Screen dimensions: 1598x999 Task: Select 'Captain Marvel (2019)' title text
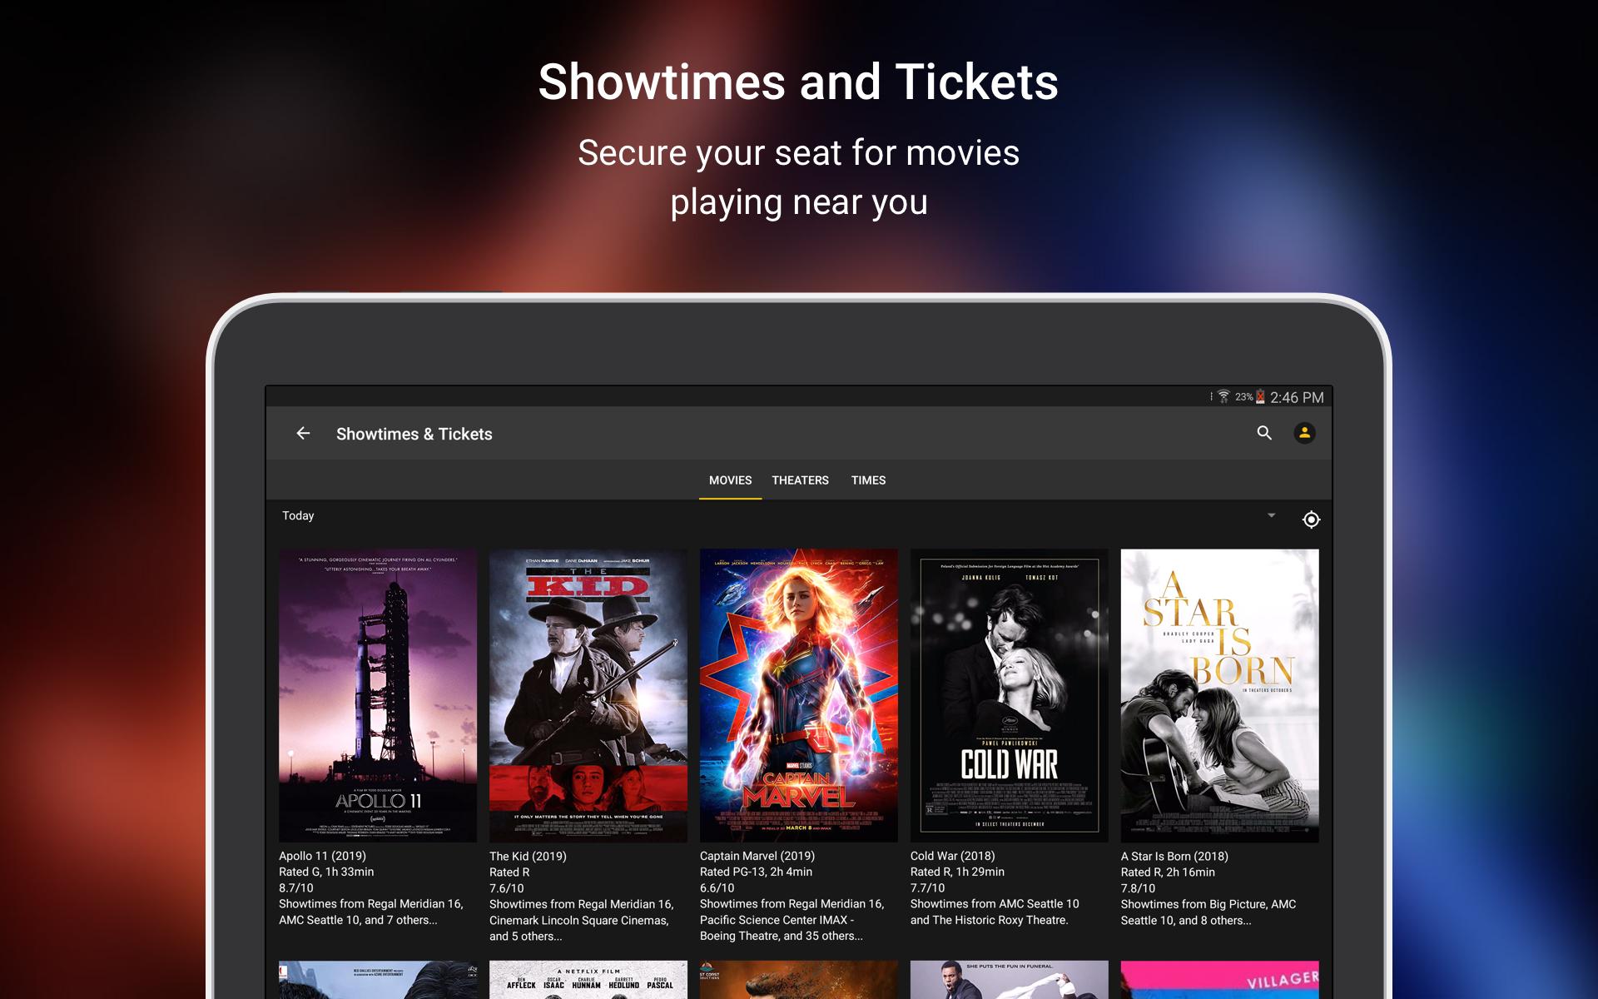(x=757, y=856)
